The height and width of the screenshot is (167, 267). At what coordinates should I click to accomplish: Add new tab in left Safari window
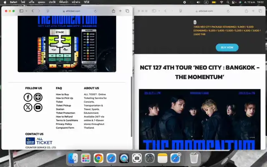click(121, 11)
